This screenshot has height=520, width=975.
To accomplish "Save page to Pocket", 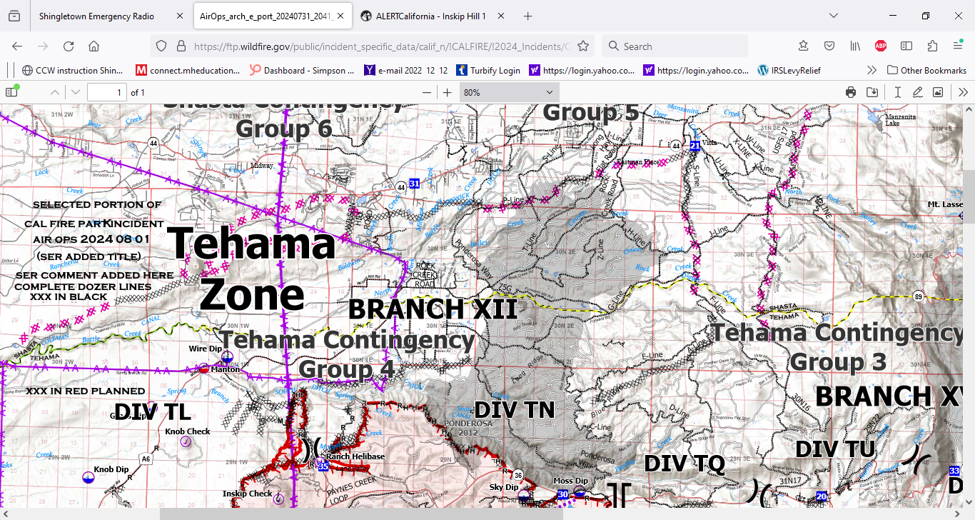I will click(x=829, y=46).
